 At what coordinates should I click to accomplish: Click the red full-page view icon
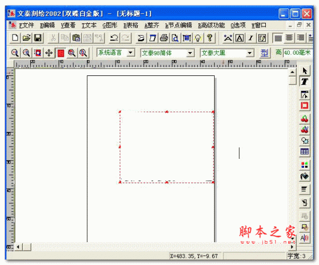coord(61,53)
